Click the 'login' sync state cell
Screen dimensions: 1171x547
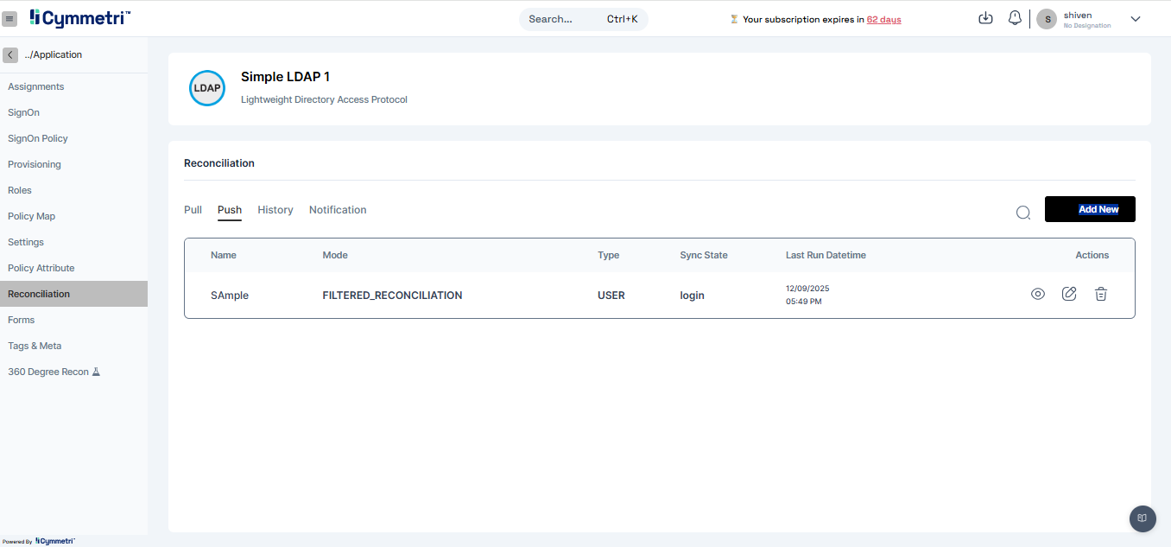point(692,296)
